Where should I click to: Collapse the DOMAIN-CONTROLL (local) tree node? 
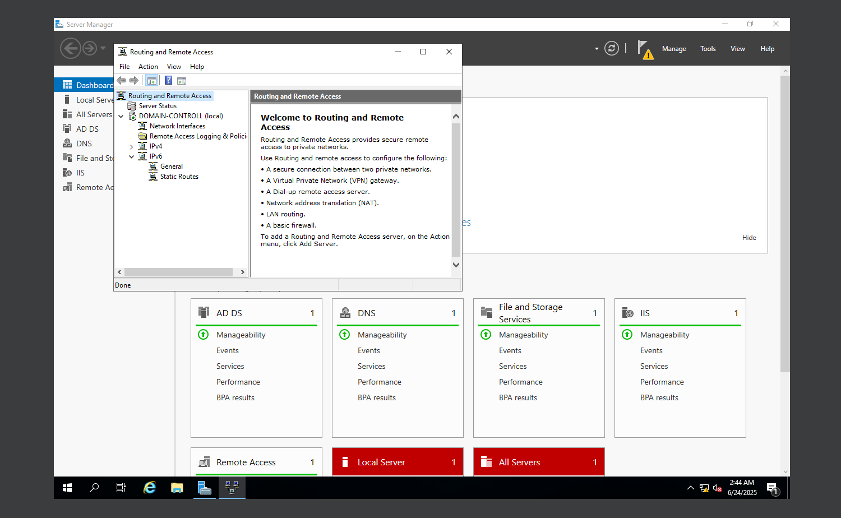121,116
